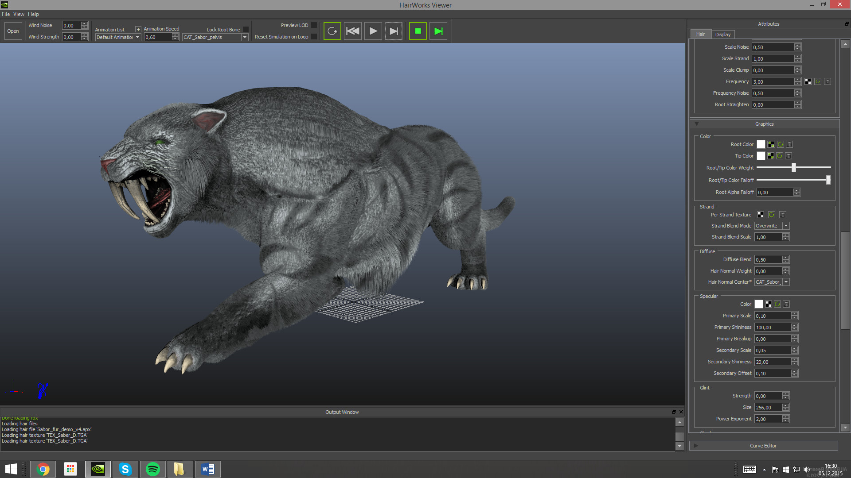Open the Help menu
The height and width of the screenshot is (478, 851).
coord(33,14)
